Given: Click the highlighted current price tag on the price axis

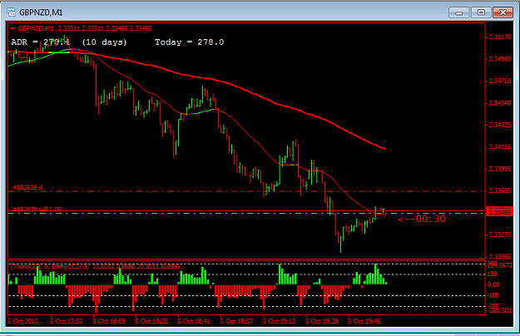Looking at the screenshot, I should [499, 211].
